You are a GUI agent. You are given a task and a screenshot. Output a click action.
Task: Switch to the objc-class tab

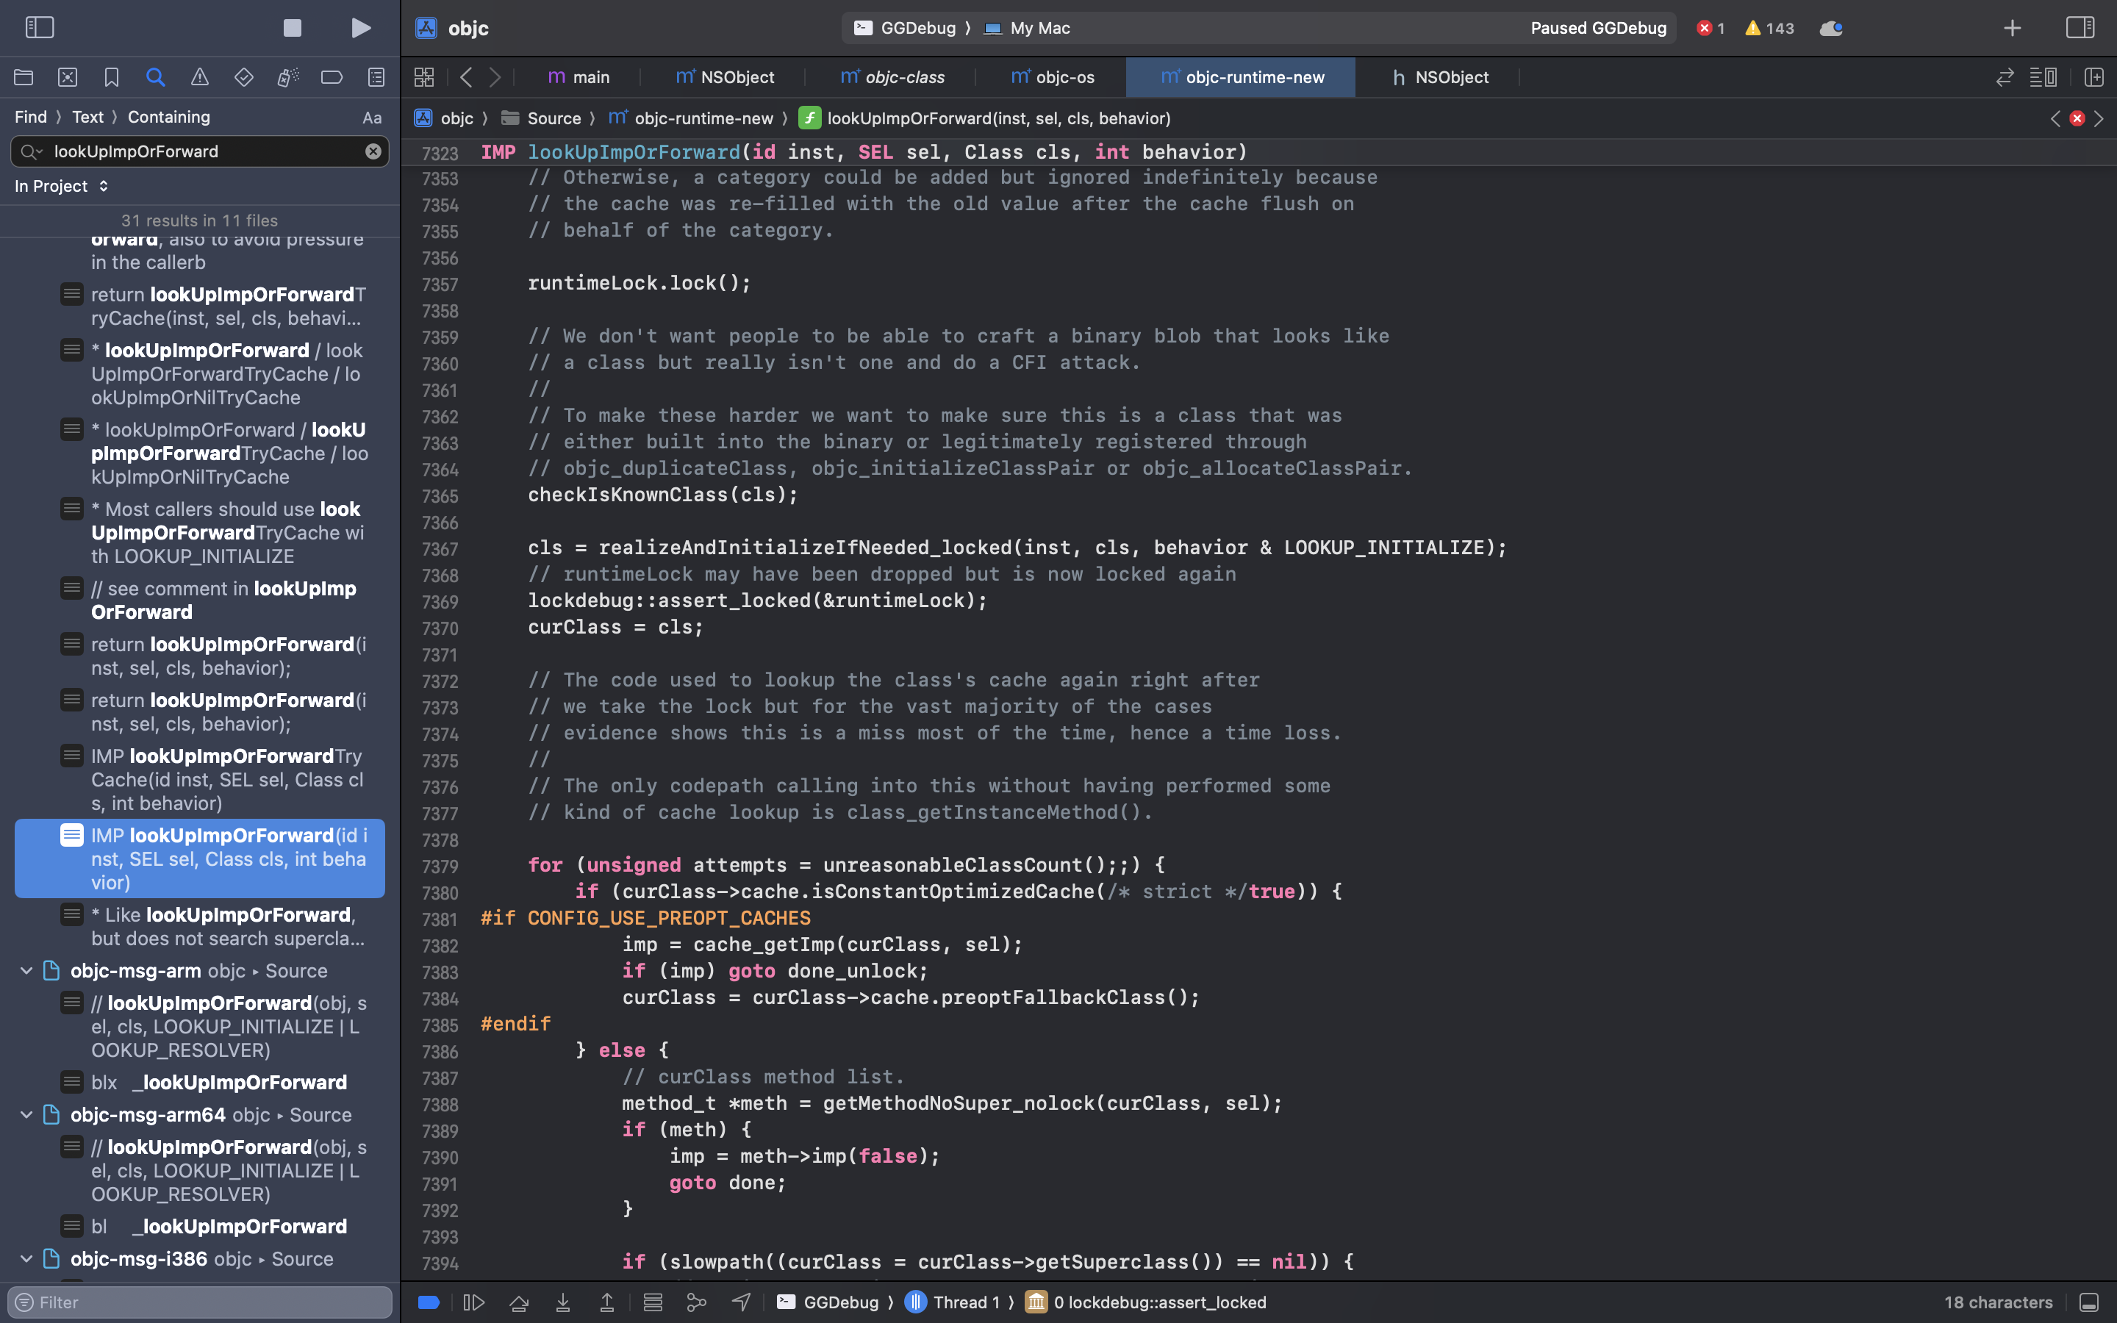pyautogui.click(x=892, y=77)
